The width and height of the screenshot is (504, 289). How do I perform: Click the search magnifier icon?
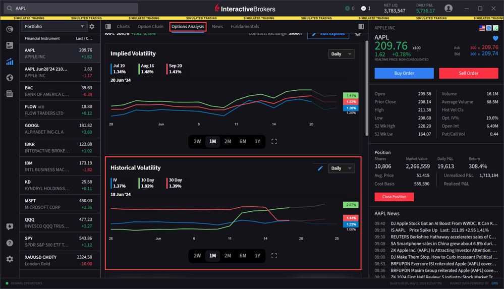pyautogui.click(x=10, y=9)
